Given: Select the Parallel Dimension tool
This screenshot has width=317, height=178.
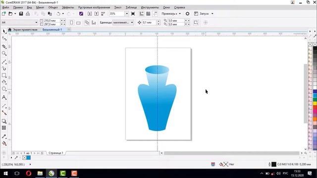Looking at the screenshot, I should (x=4, y=106).
